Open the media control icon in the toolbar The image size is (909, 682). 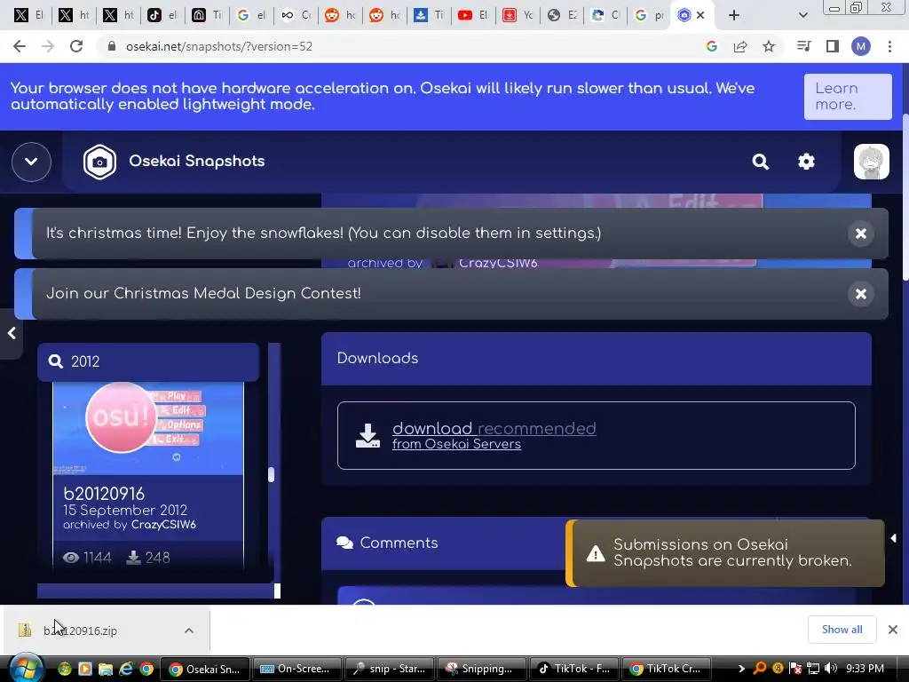click(803, 46)
